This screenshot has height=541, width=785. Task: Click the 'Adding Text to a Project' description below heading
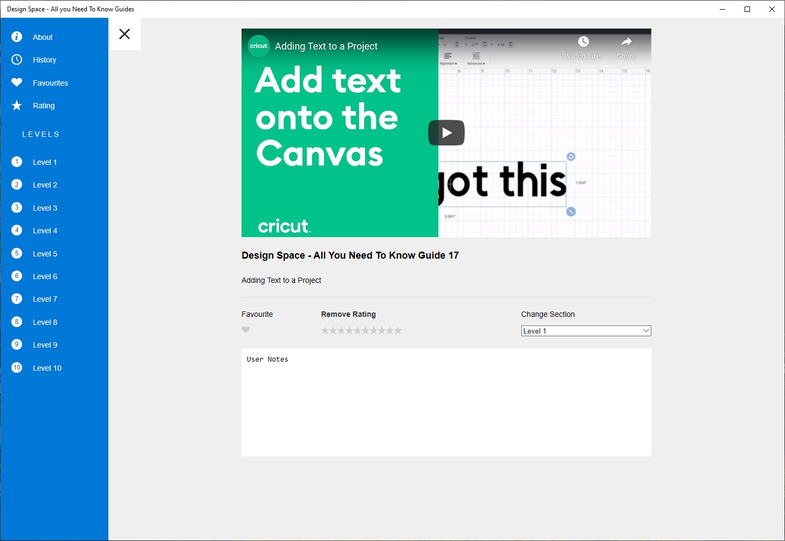[281, 280]
